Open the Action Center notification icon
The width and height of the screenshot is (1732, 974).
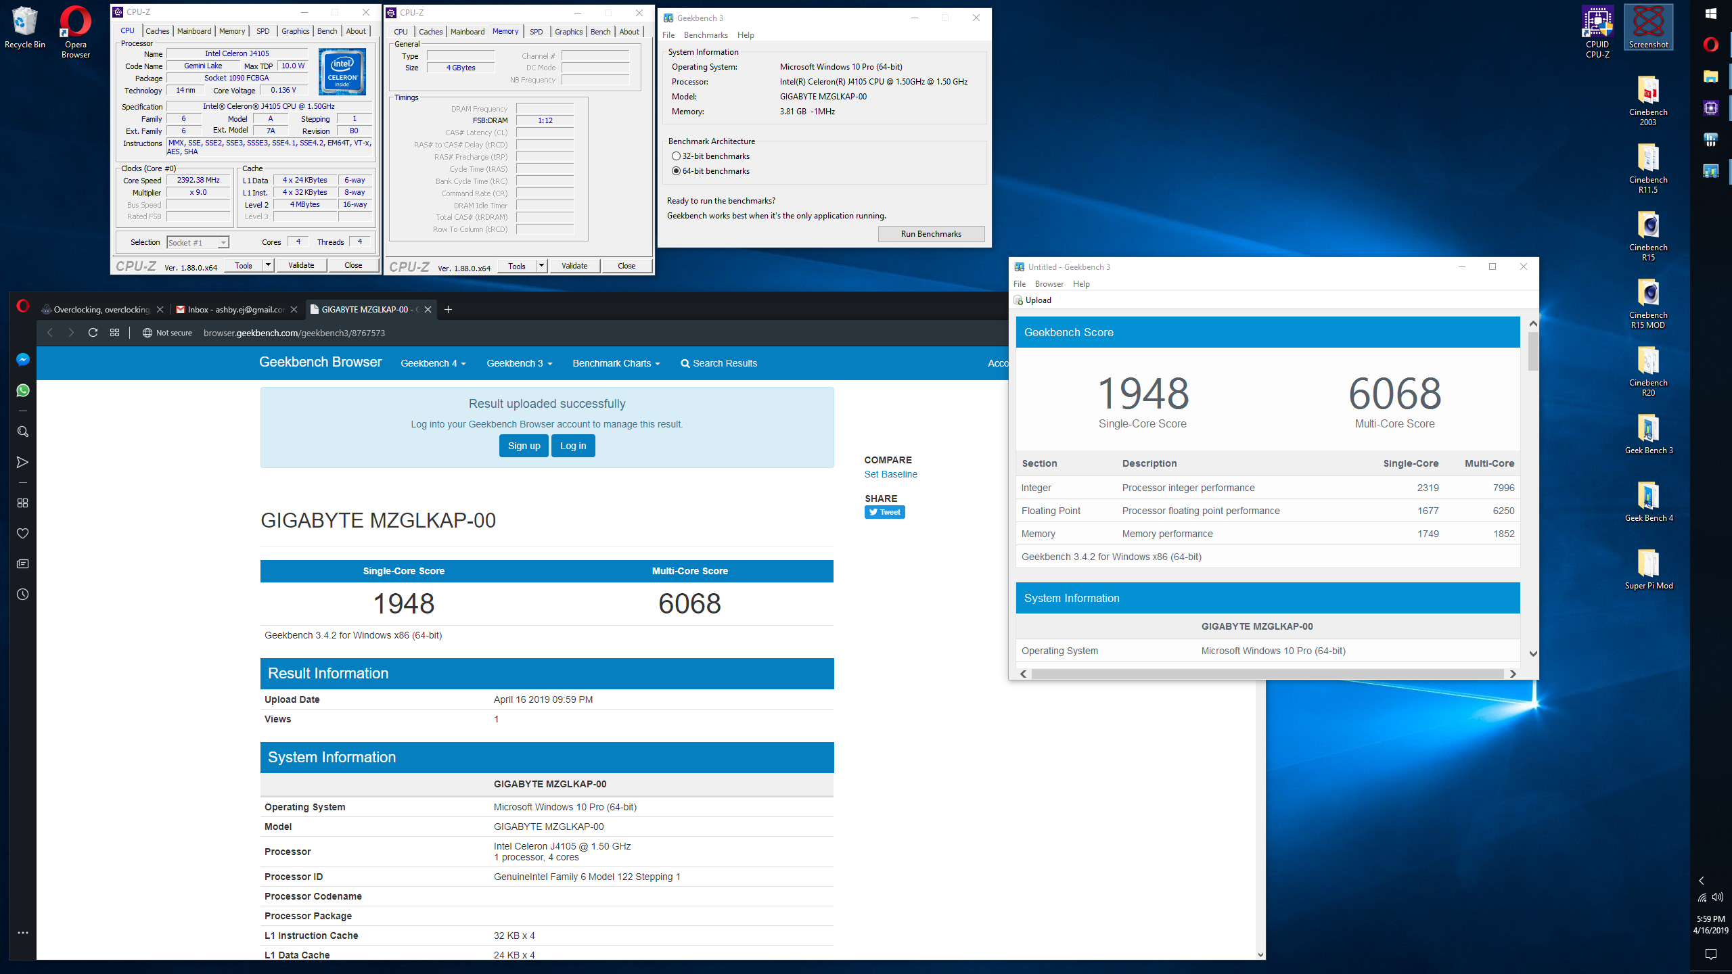(1711, 954)
